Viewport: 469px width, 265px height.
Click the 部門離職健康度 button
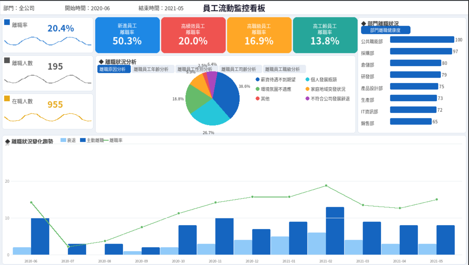coord(385,30)
